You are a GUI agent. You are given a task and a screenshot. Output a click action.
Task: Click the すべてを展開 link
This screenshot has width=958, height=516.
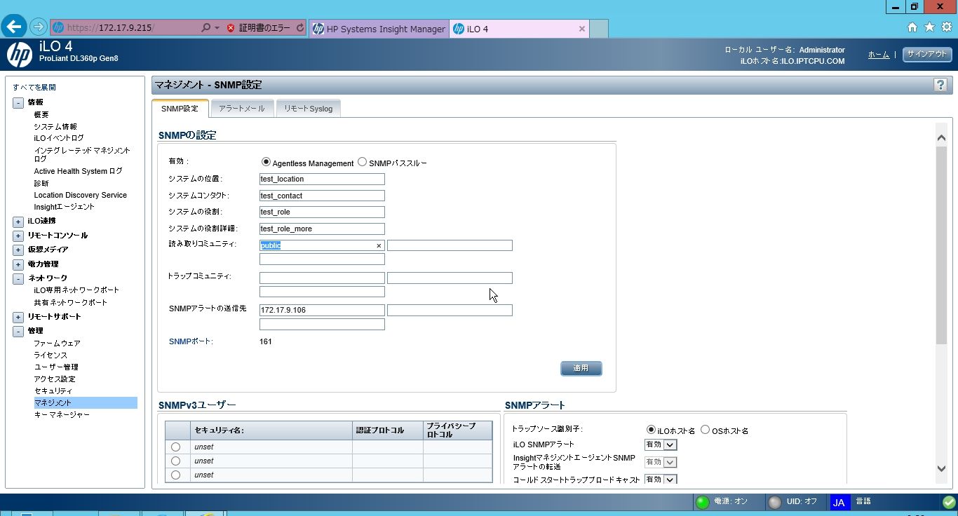[x=34, y=88]
